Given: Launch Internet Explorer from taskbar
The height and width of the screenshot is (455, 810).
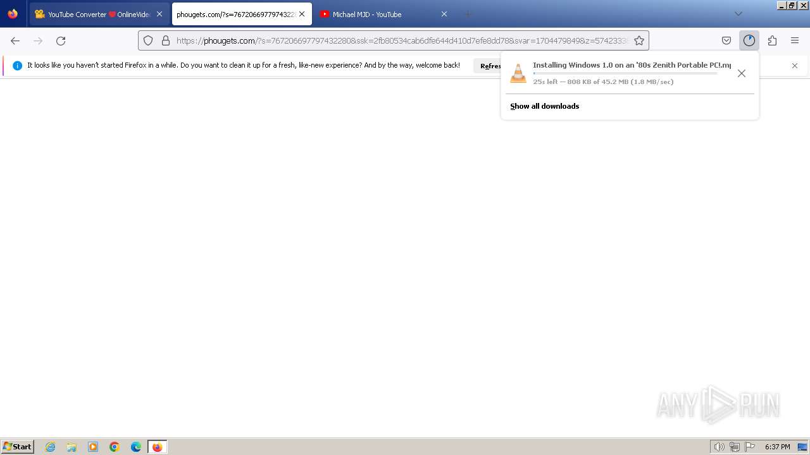Looking at the screenshot, I should click(51, 447).
